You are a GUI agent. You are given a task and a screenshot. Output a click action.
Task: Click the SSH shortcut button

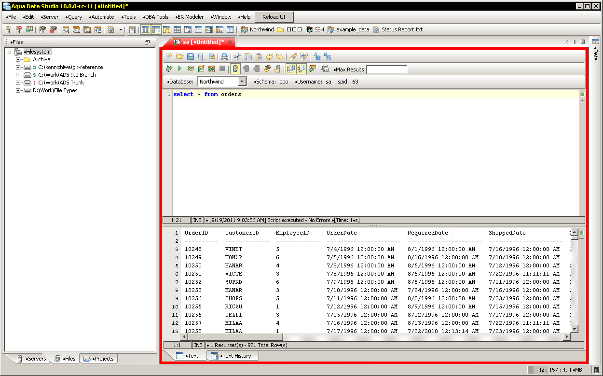(x=315, y=29)
